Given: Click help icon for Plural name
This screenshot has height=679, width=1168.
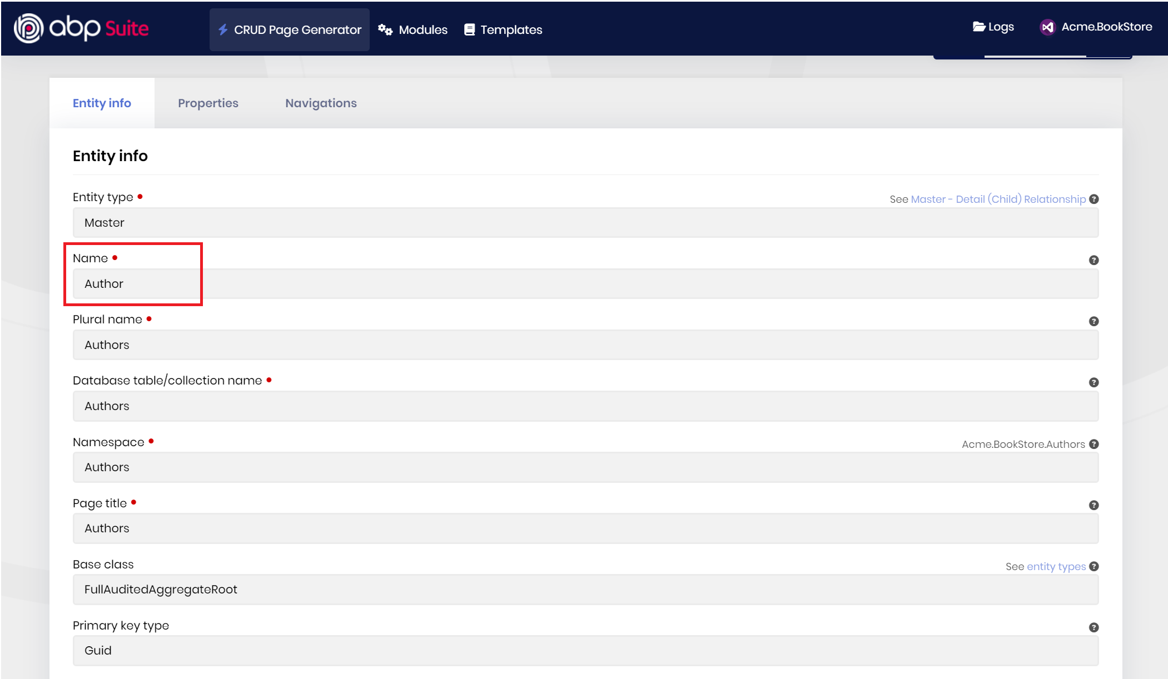Looking at the screenshot, I should point(1094,321).
